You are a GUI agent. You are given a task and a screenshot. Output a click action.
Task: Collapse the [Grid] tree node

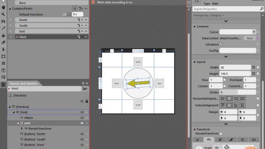14,112
